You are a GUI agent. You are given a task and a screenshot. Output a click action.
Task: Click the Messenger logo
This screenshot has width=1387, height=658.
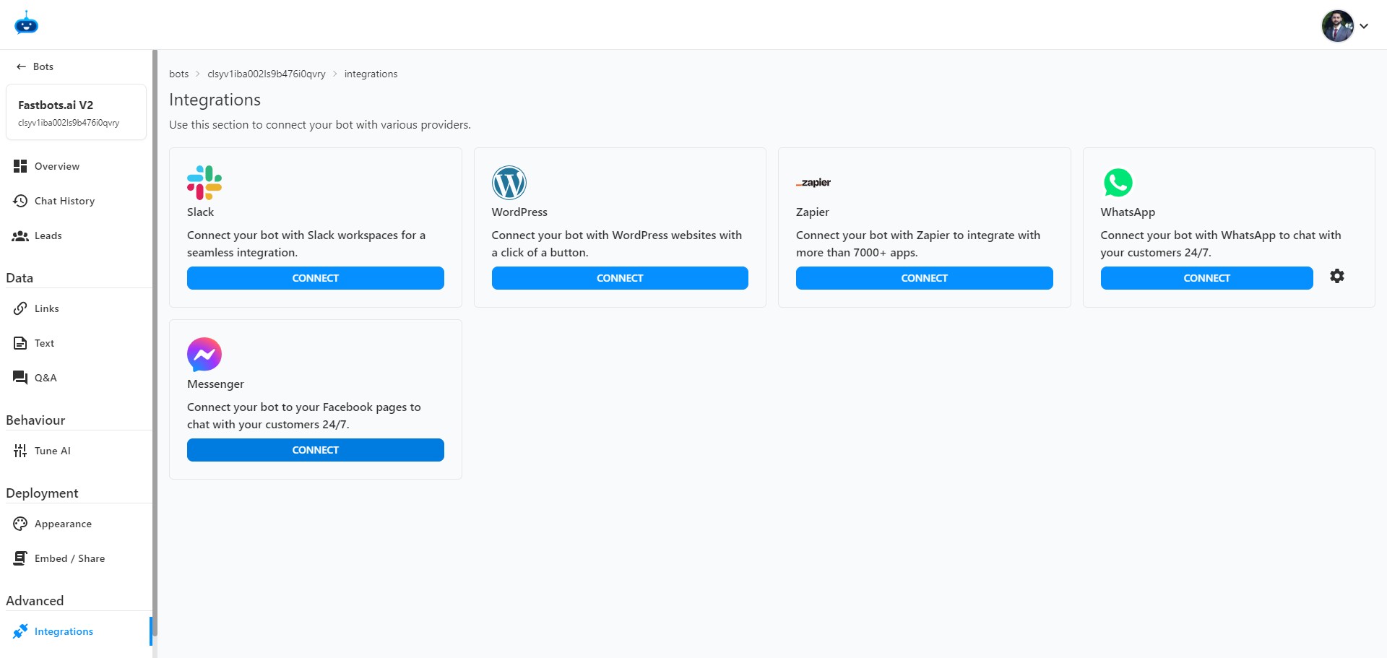(x=204, y=355)
